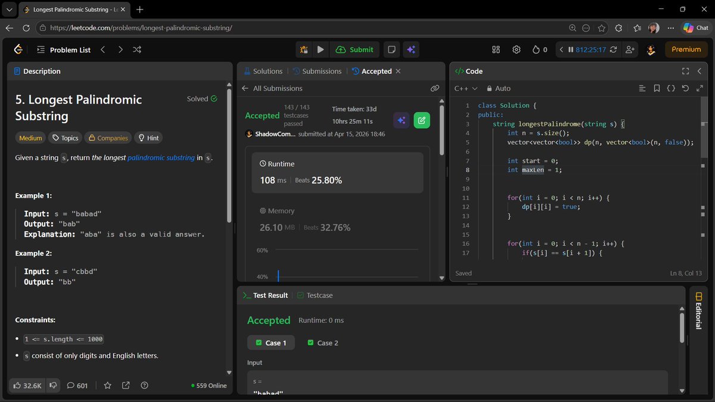Go to next problem arrow
The width and height of the screenshot is (715, 402).
point(120,49)
